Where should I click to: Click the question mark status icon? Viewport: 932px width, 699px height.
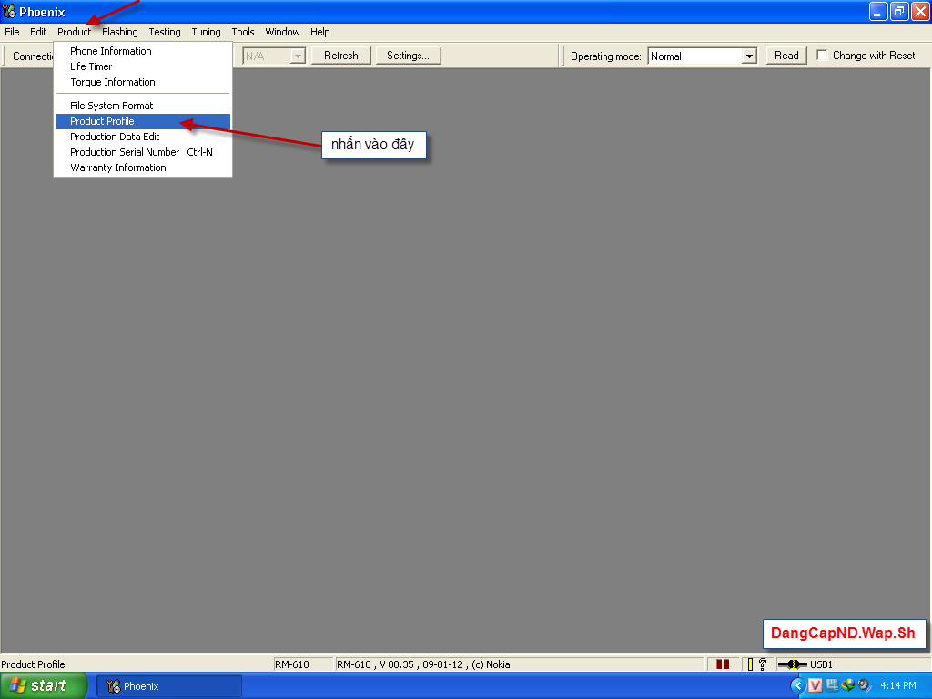click(x=763, y=664)
